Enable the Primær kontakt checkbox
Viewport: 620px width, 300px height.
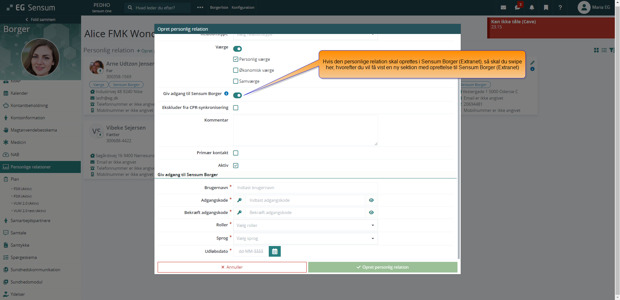pyautogui.click(x=236, y=153)
